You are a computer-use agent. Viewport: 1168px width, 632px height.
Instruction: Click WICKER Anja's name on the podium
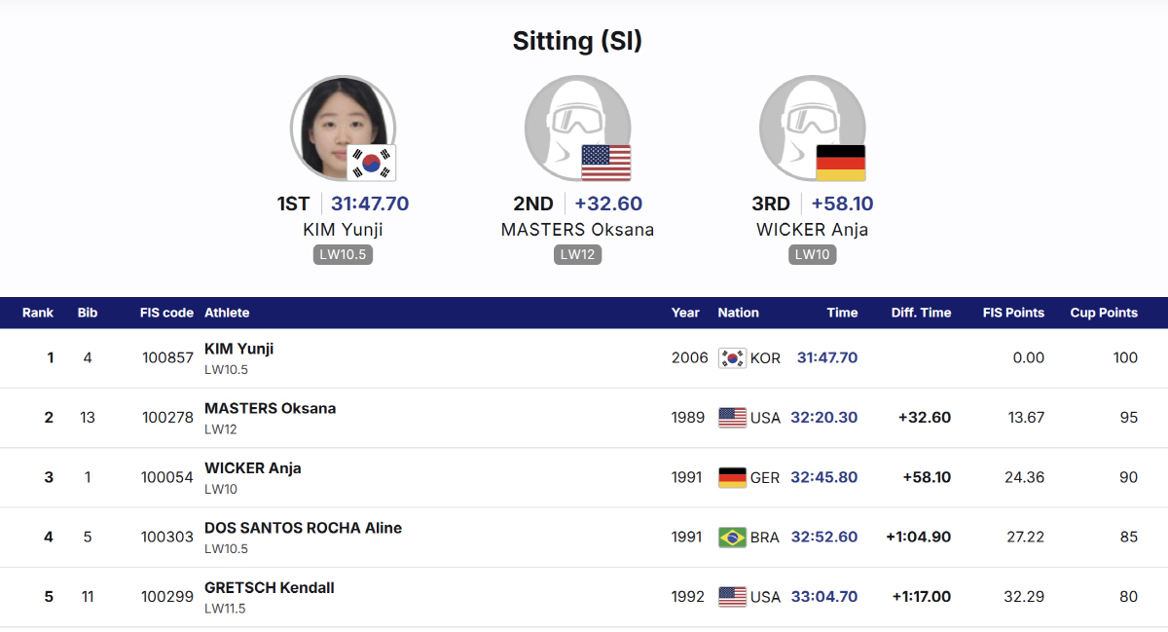(x=812, y=230)
